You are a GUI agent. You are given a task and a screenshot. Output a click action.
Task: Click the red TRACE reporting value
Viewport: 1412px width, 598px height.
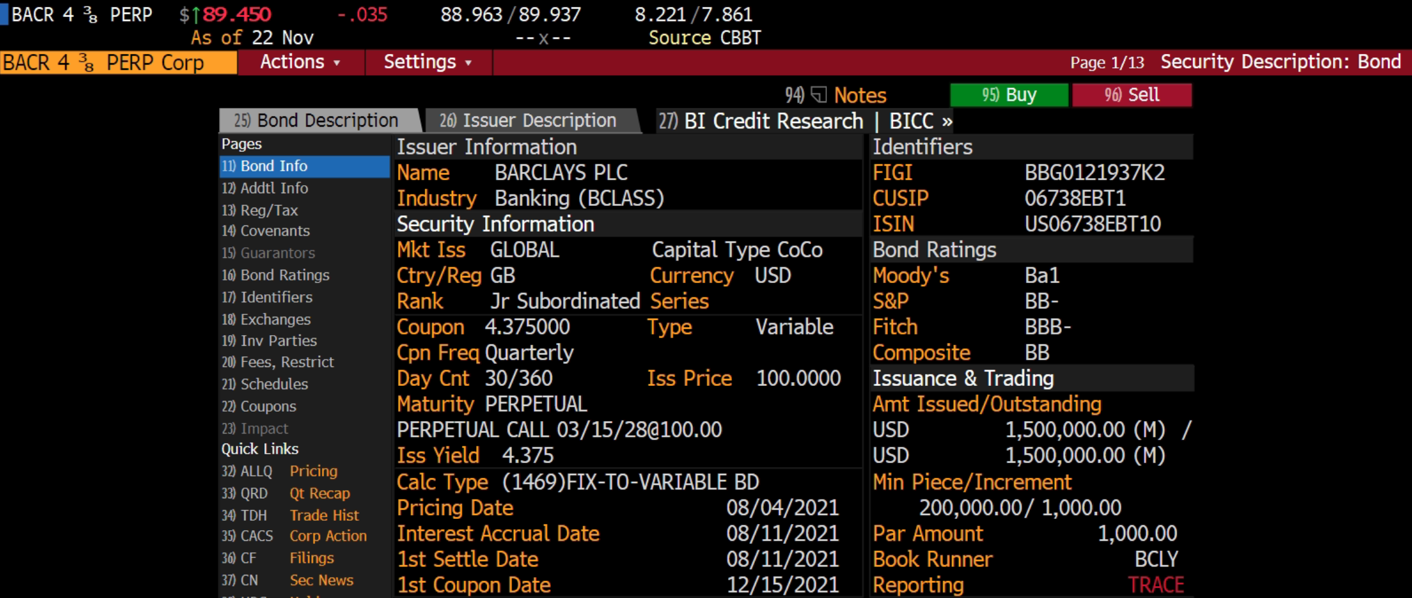point(1156,585)
